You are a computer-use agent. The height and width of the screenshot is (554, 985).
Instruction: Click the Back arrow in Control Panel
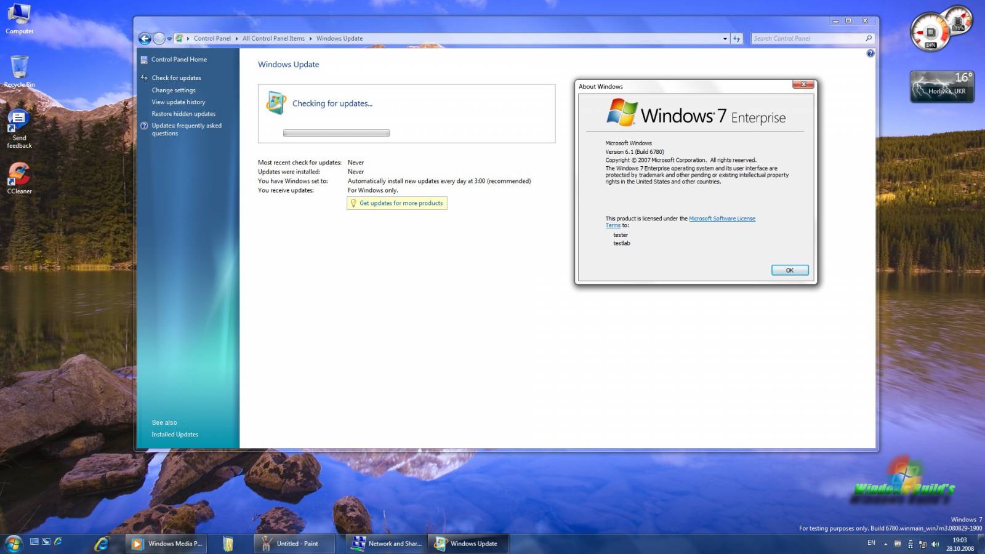point(145,39)
